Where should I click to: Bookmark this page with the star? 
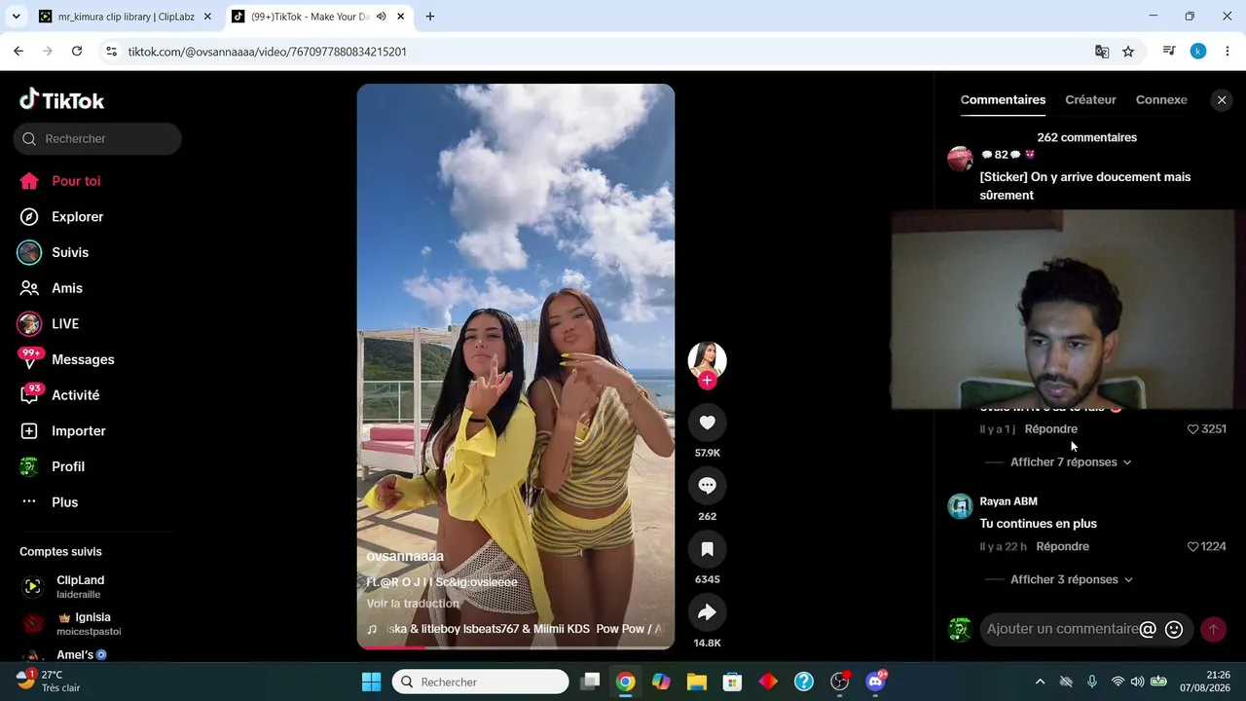tap(1128, 52)
